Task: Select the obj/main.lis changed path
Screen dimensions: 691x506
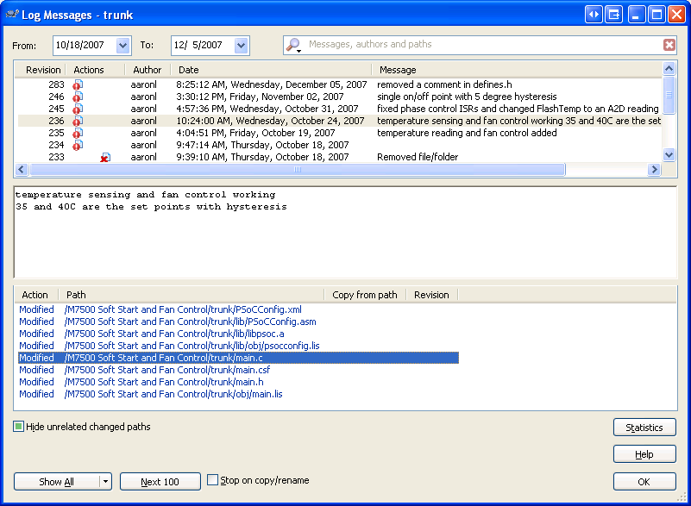Action: (x=173, y=394)
